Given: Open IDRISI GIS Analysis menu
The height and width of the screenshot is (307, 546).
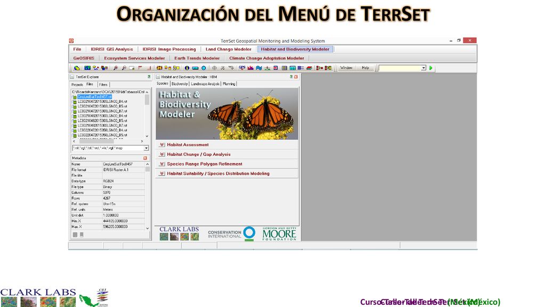Looking at the screenshot, I should click(x=112, y=49).
